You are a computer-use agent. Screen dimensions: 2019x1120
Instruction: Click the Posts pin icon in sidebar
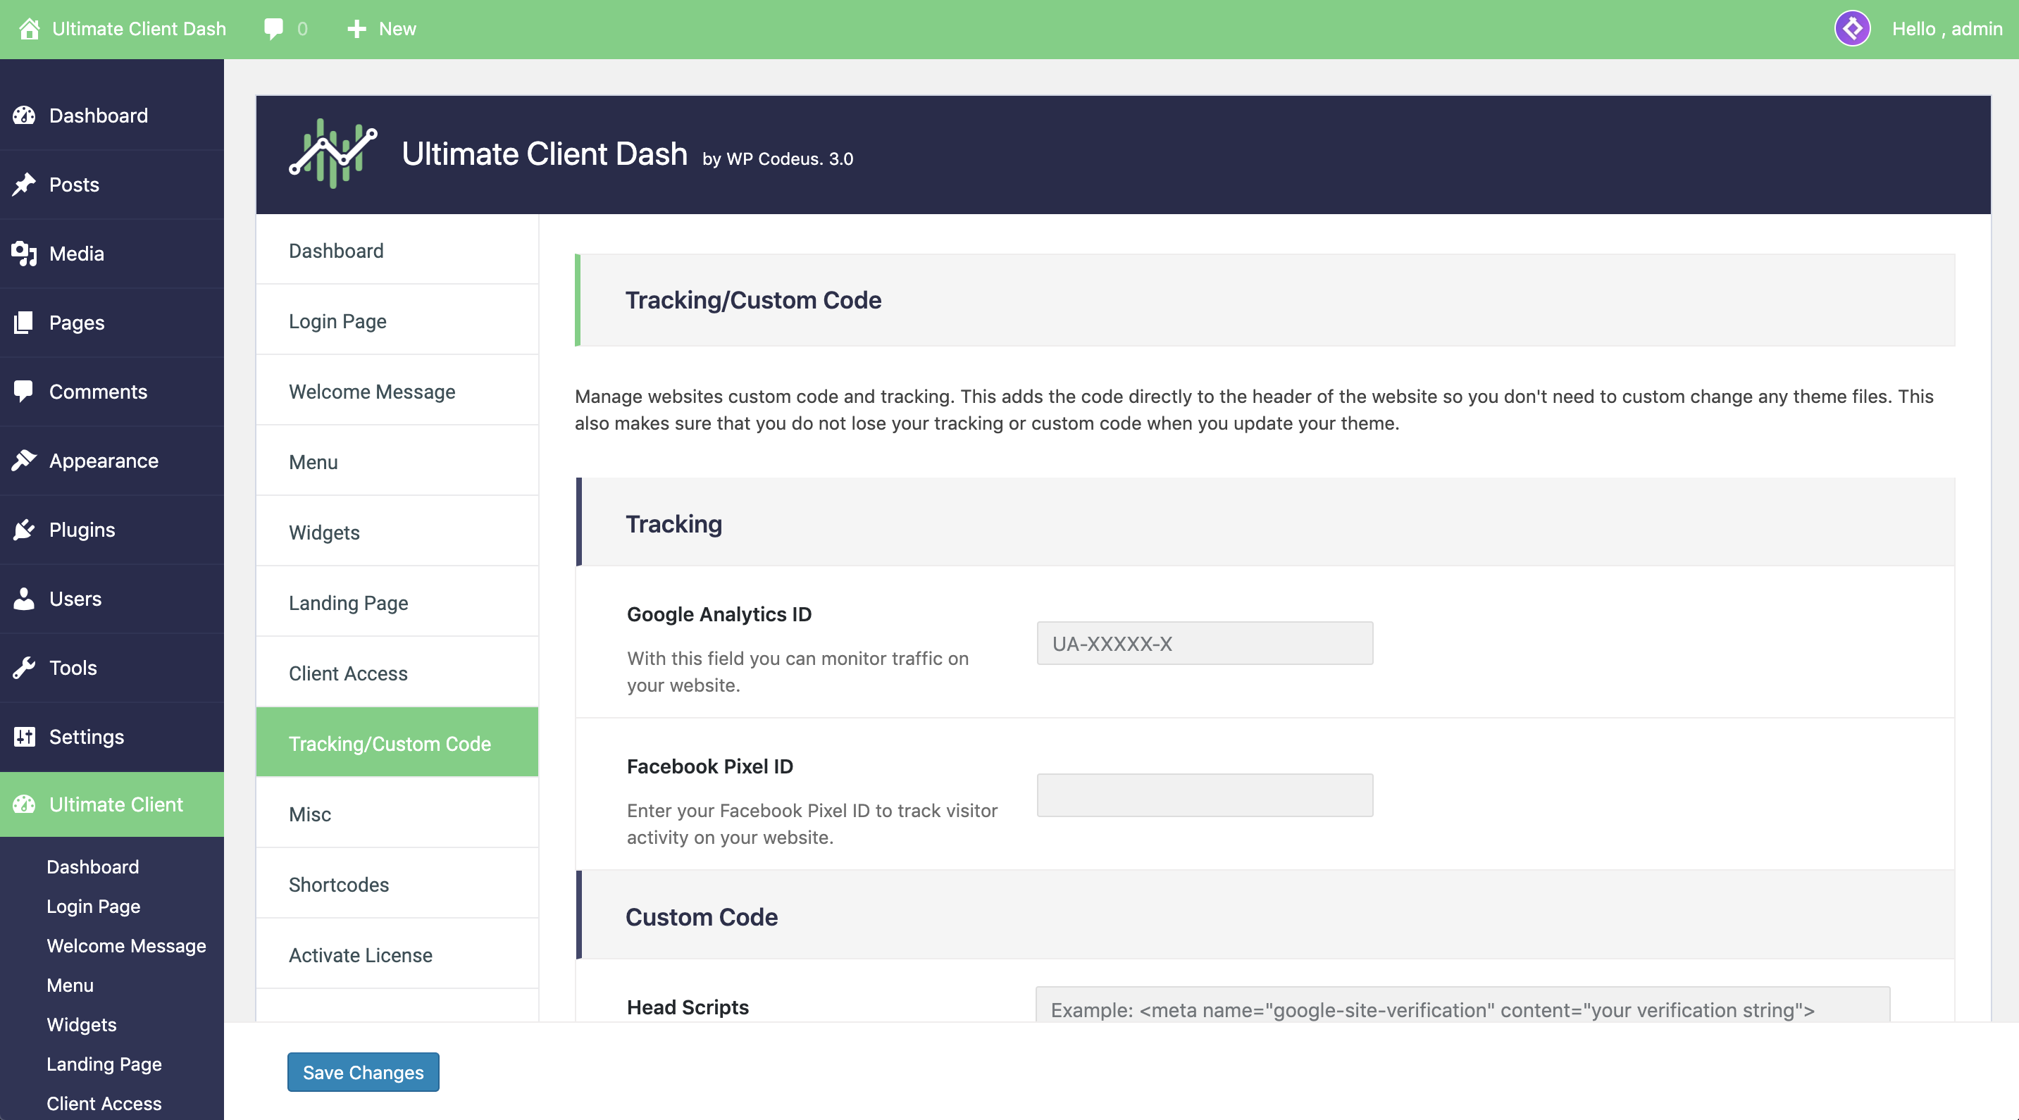pos(24,184)
